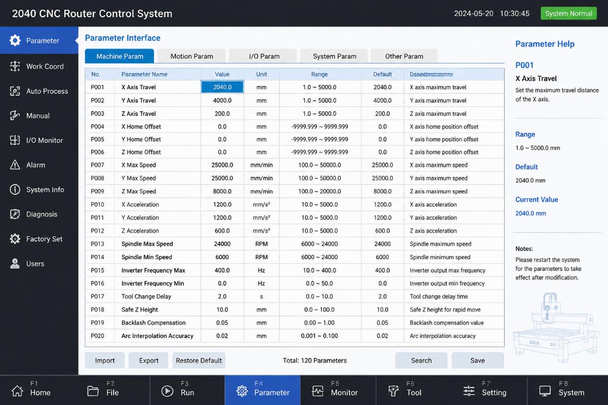This screenshot has height=405, width=608.
Task: Open Users from the sidebar
Action: (15, 263)
